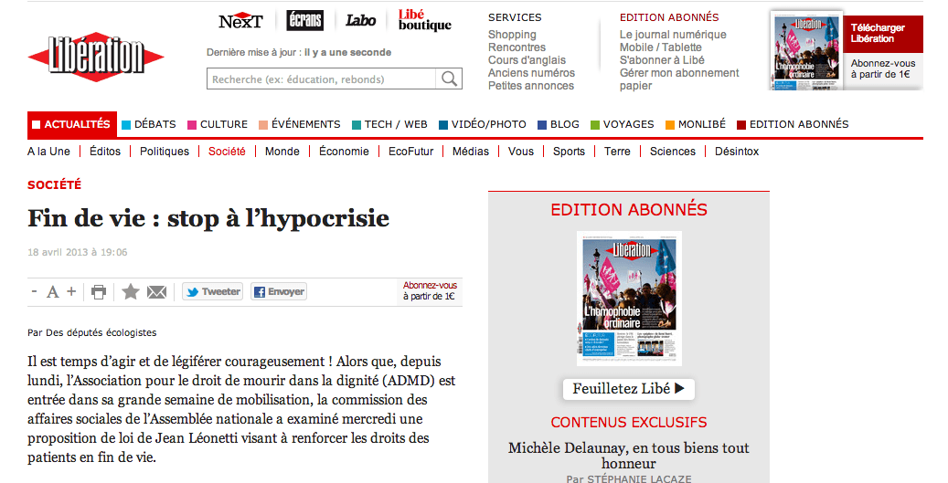Go to Vous subsection
The width and height of the screenshot is (948, 483).
(521, 152)
